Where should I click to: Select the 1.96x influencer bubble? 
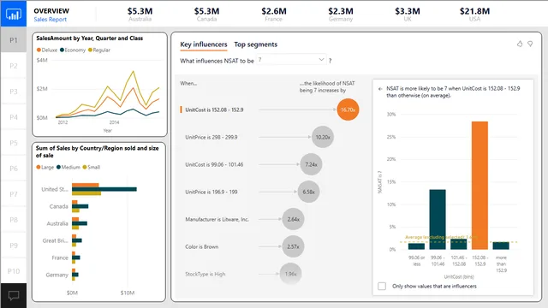(x=291, y=274)
